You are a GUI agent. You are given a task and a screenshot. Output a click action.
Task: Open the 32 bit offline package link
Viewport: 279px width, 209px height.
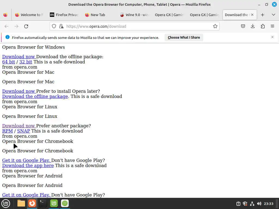click(x=26, y=62)
